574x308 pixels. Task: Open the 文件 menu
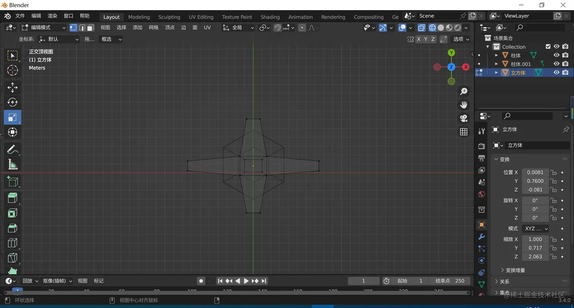click(x=20, y=16)
